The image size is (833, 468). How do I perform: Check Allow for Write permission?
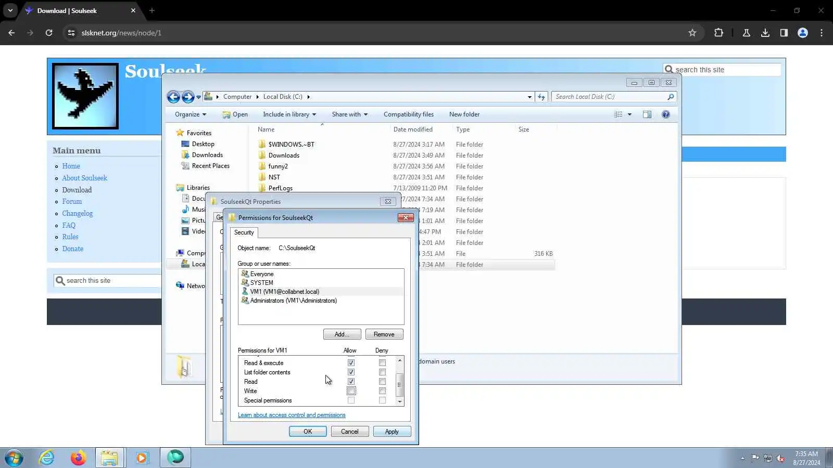coord(351,391)
